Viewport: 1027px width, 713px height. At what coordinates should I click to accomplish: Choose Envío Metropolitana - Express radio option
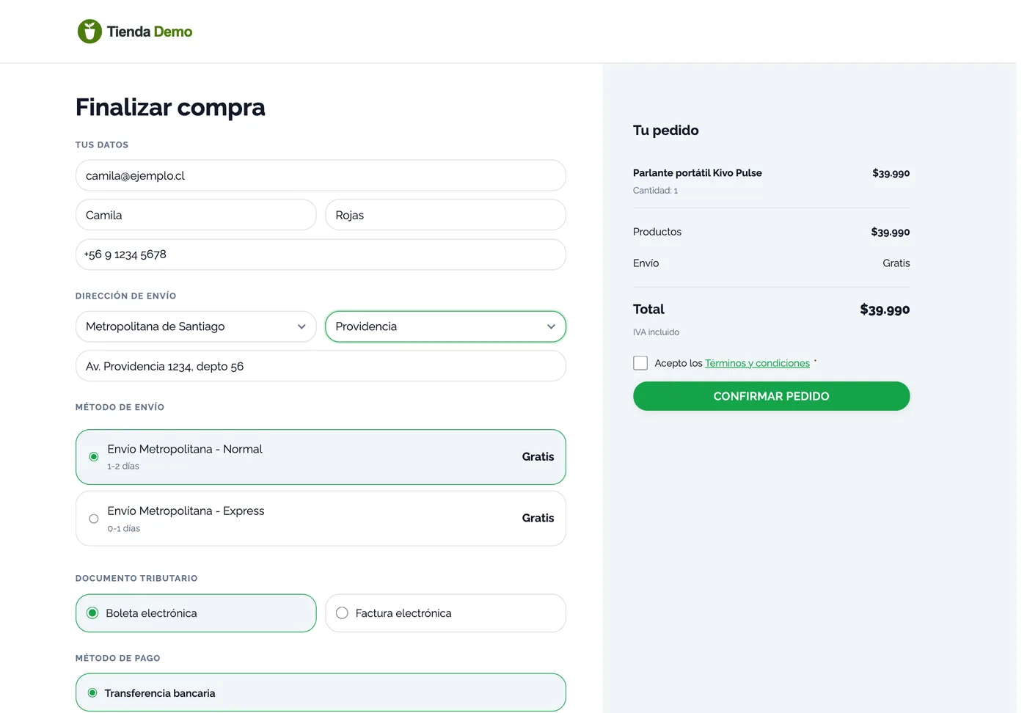point(321,519)
